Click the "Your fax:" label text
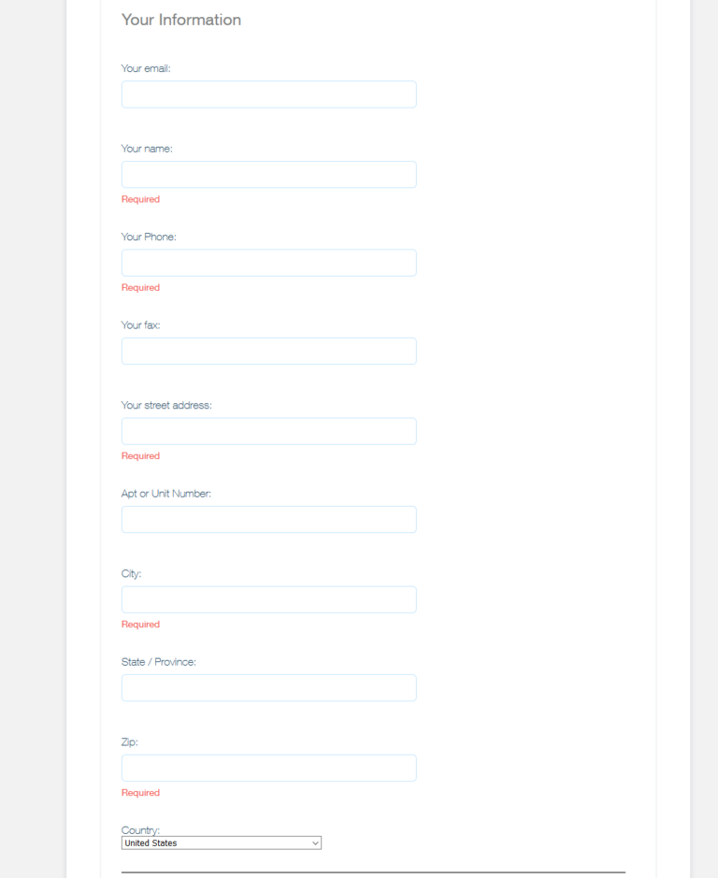The height and width of the screenshot is (878, 718). pyautogui.click(x=140, y=325)
